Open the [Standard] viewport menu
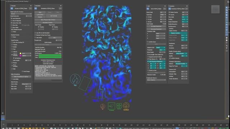 pos(15,1)
